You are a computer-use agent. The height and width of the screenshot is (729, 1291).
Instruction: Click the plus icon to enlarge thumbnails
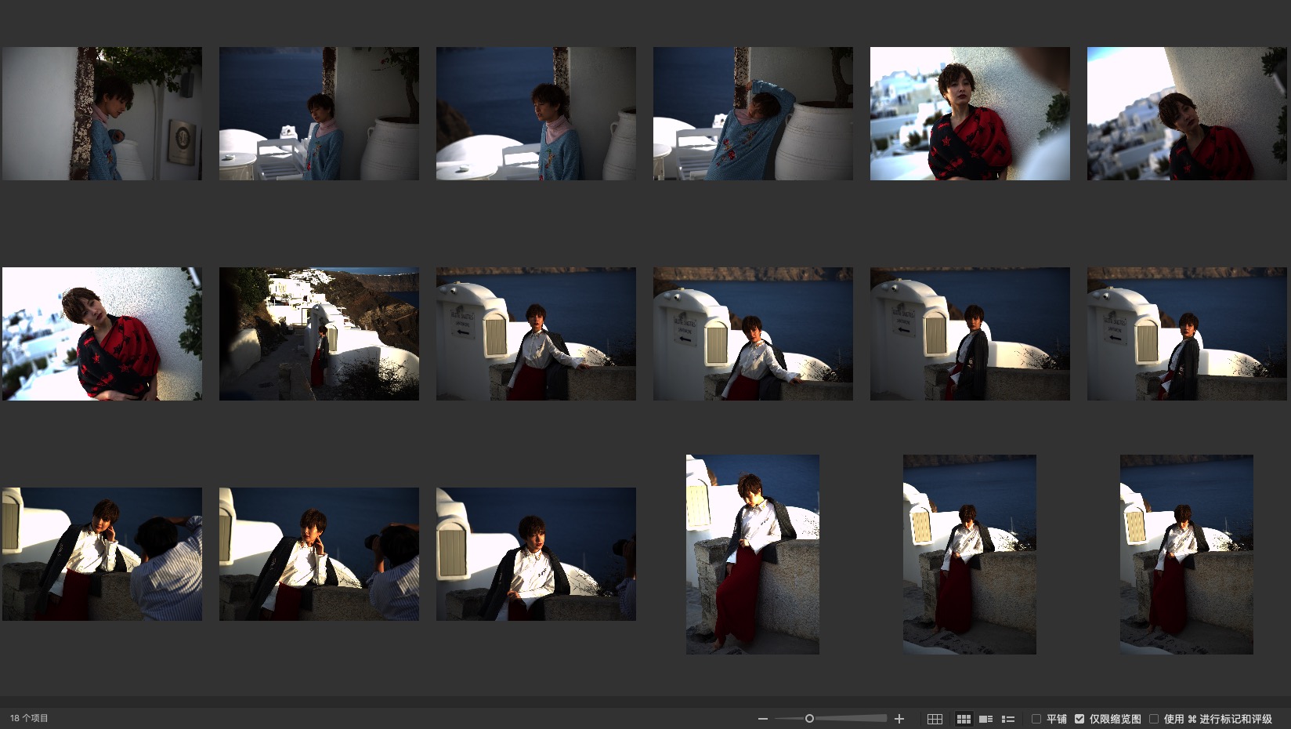pos(899,719)
